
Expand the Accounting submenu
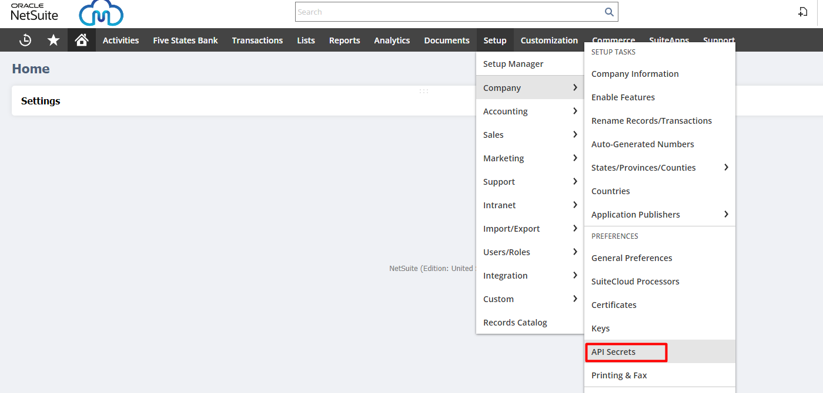click(529, 111)
